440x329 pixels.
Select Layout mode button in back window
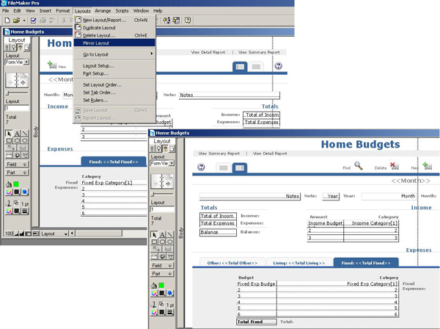[x=21, y=48]
